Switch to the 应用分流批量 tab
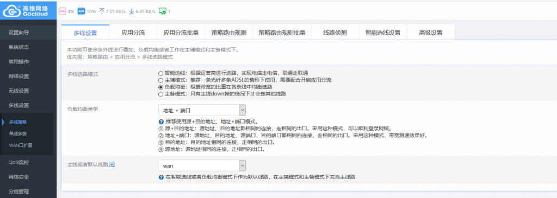Image resolution: width=557 pixels, height=198 pixels. tap(181, 33)
